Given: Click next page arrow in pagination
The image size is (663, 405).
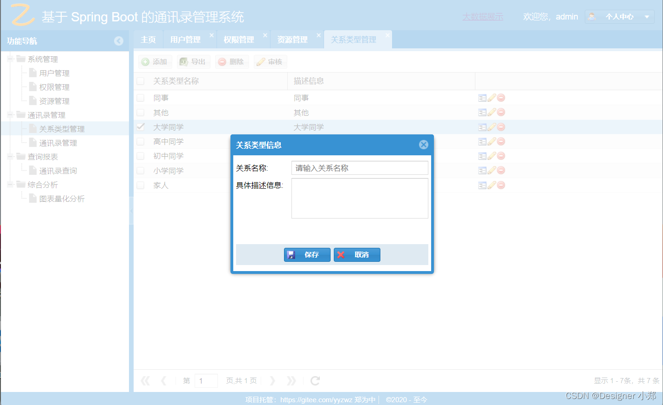Looking at the screenshot, I should [x=272, y=380].
